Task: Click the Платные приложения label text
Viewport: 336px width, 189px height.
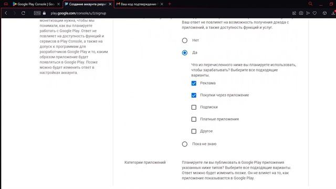Action: point(219,119)
